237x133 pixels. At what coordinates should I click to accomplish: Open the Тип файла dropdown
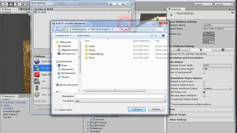tap(121, 101)
